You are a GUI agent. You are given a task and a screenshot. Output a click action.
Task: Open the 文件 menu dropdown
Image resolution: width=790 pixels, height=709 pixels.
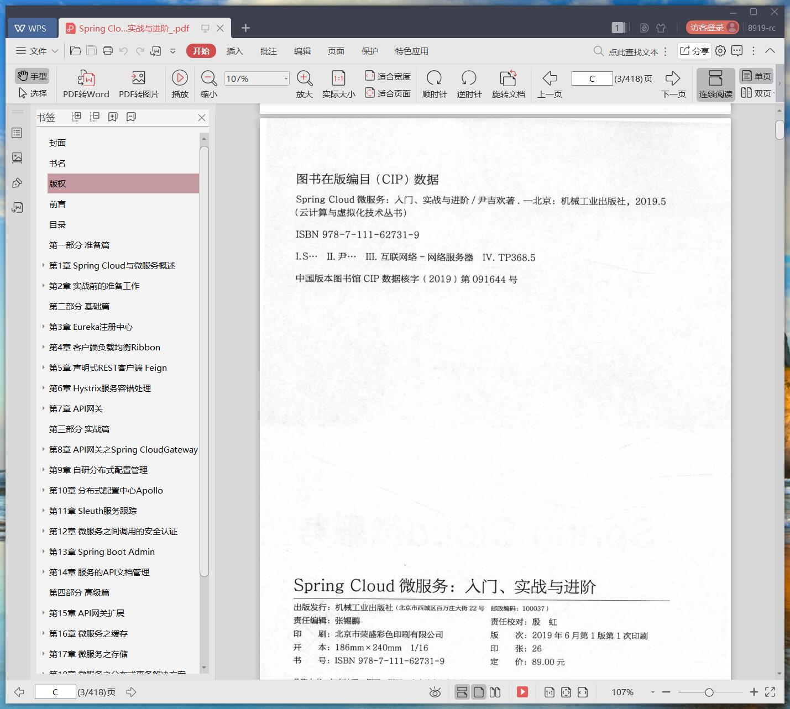click(37, 51)
